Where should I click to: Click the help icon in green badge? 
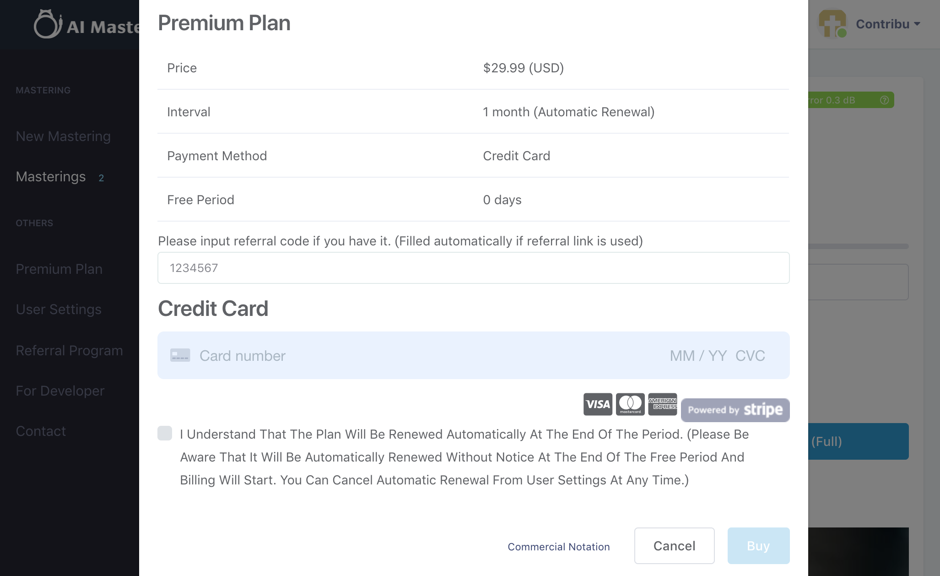pos(885,100)
